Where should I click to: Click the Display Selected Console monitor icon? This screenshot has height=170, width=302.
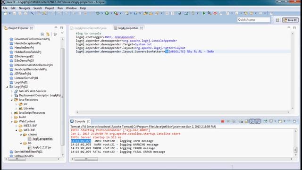[x=271, y=121]
